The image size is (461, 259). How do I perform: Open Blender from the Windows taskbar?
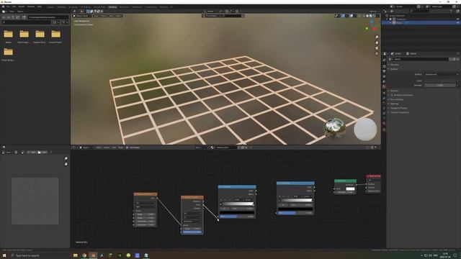(x=94, y=255)
